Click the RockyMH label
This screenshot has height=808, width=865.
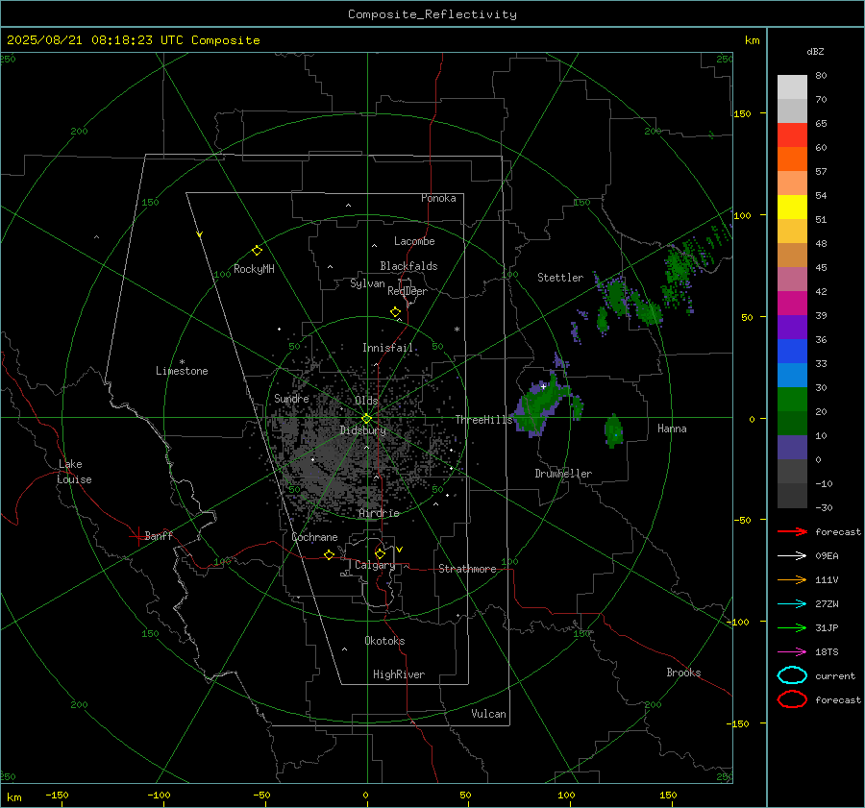coord(254,269)
